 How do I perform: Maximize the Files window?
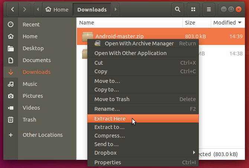click(231, 9)
